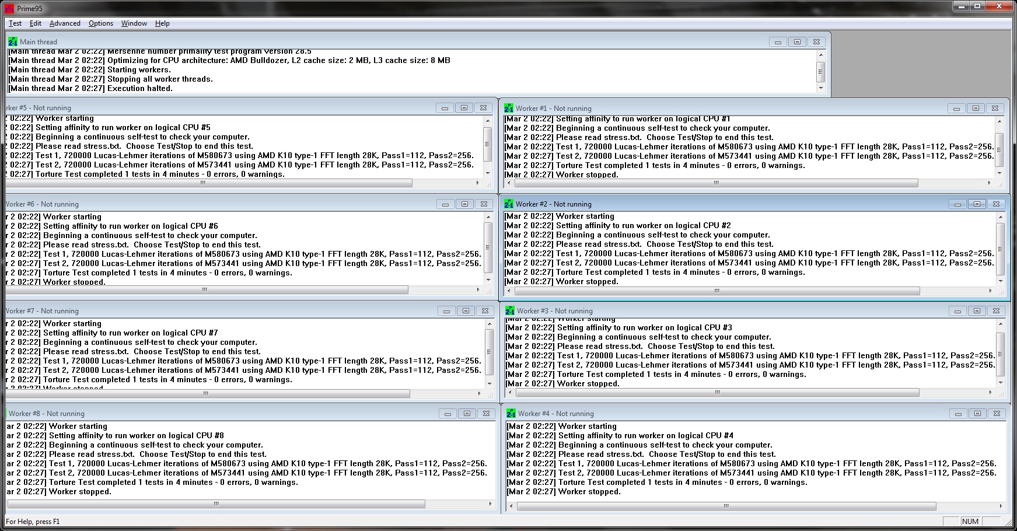The height and width of the screenshot is (531, 1017).
Task: Minimize the Prime95 application window
Action: tap(962, 6)
